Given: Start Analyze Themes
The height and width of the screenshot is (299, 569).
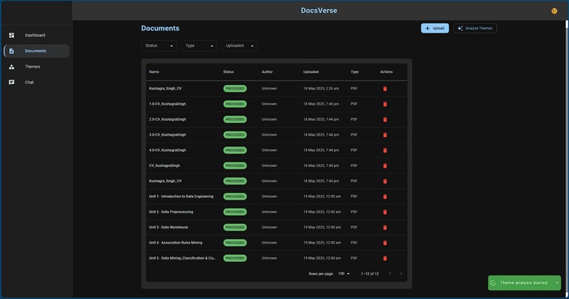Looking at the screenshot, I should pos(475,28).
